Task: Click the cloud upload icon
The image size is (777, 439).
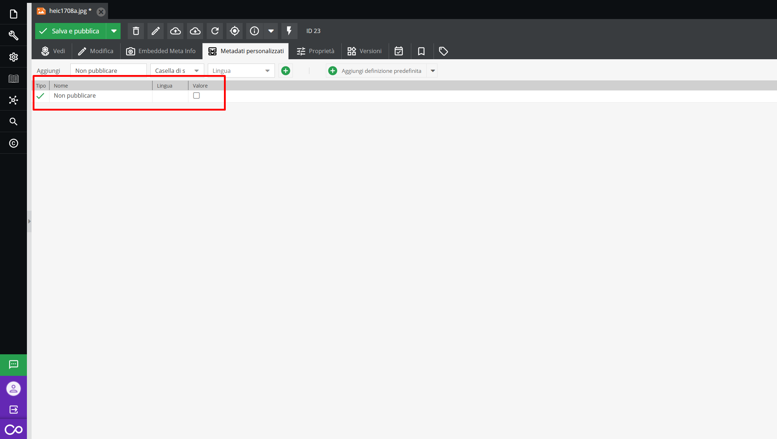Action: (175, 31)
